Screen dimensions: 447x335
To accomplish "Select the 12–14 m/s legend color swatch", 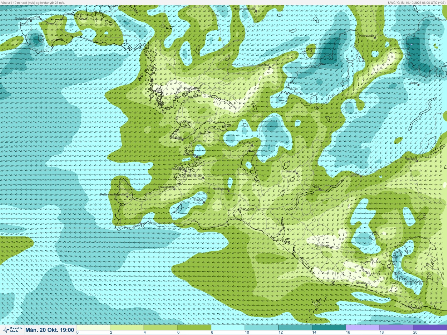I will (x=295, y=328).
